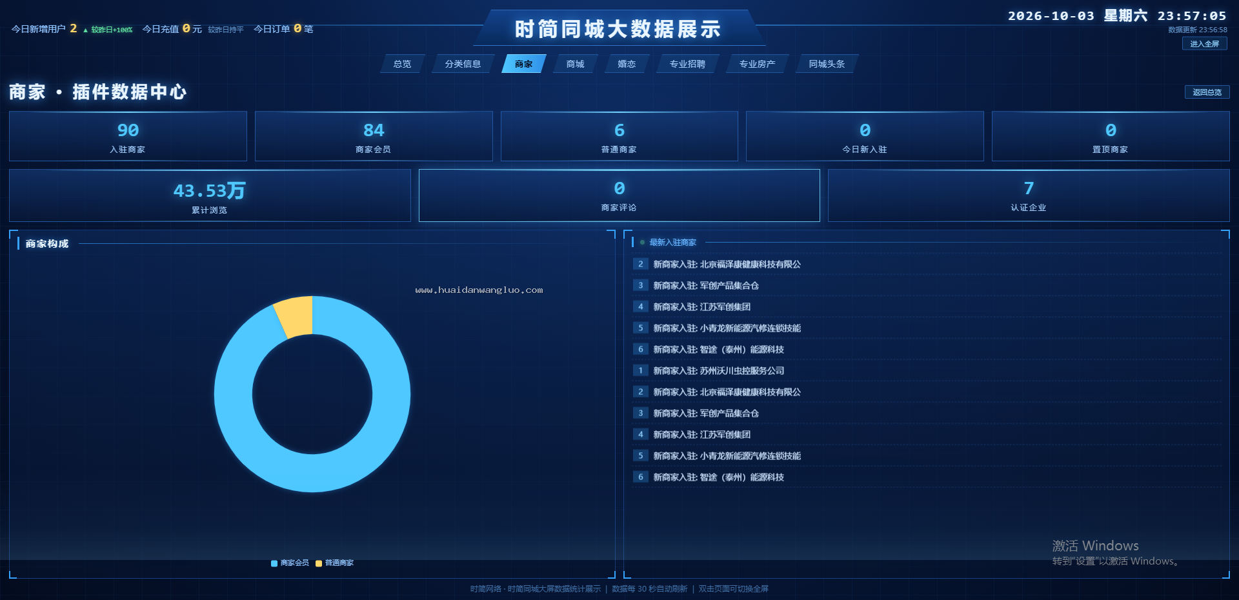Click the 认证企业 card showing 7
Image resolution: width=1239 pixels, height=600 pixels.
click(1029, 195)
